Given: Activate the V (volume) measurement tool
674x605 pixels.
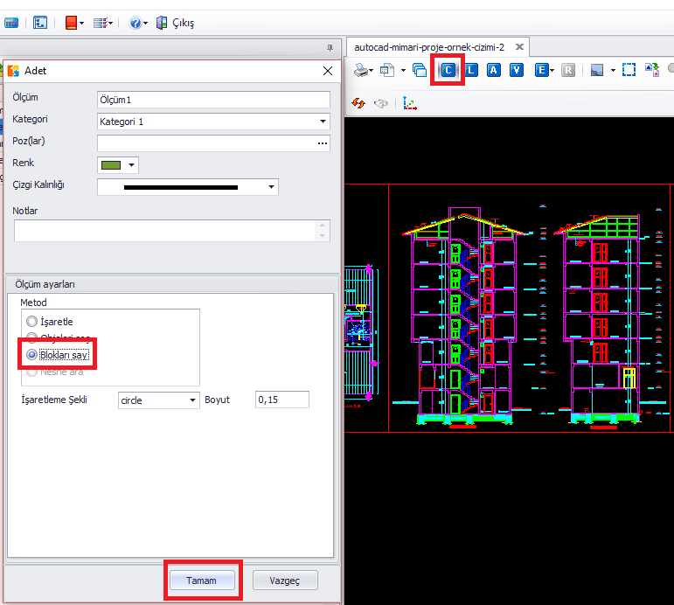Looking at the screenshot, I should pyautogui.click(x=517, y=70).
